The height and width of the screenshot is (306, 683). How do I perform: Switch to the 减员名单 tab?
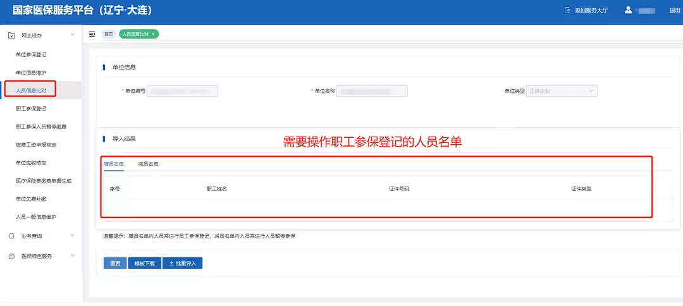click(x=148, y=164)
